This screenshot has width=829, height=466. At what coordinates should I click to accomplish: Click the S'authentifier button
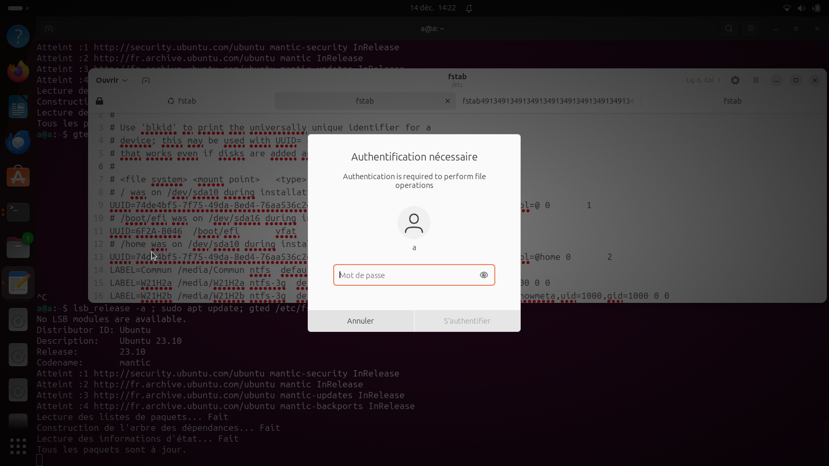pyautogui.click(x=467, y=321)
